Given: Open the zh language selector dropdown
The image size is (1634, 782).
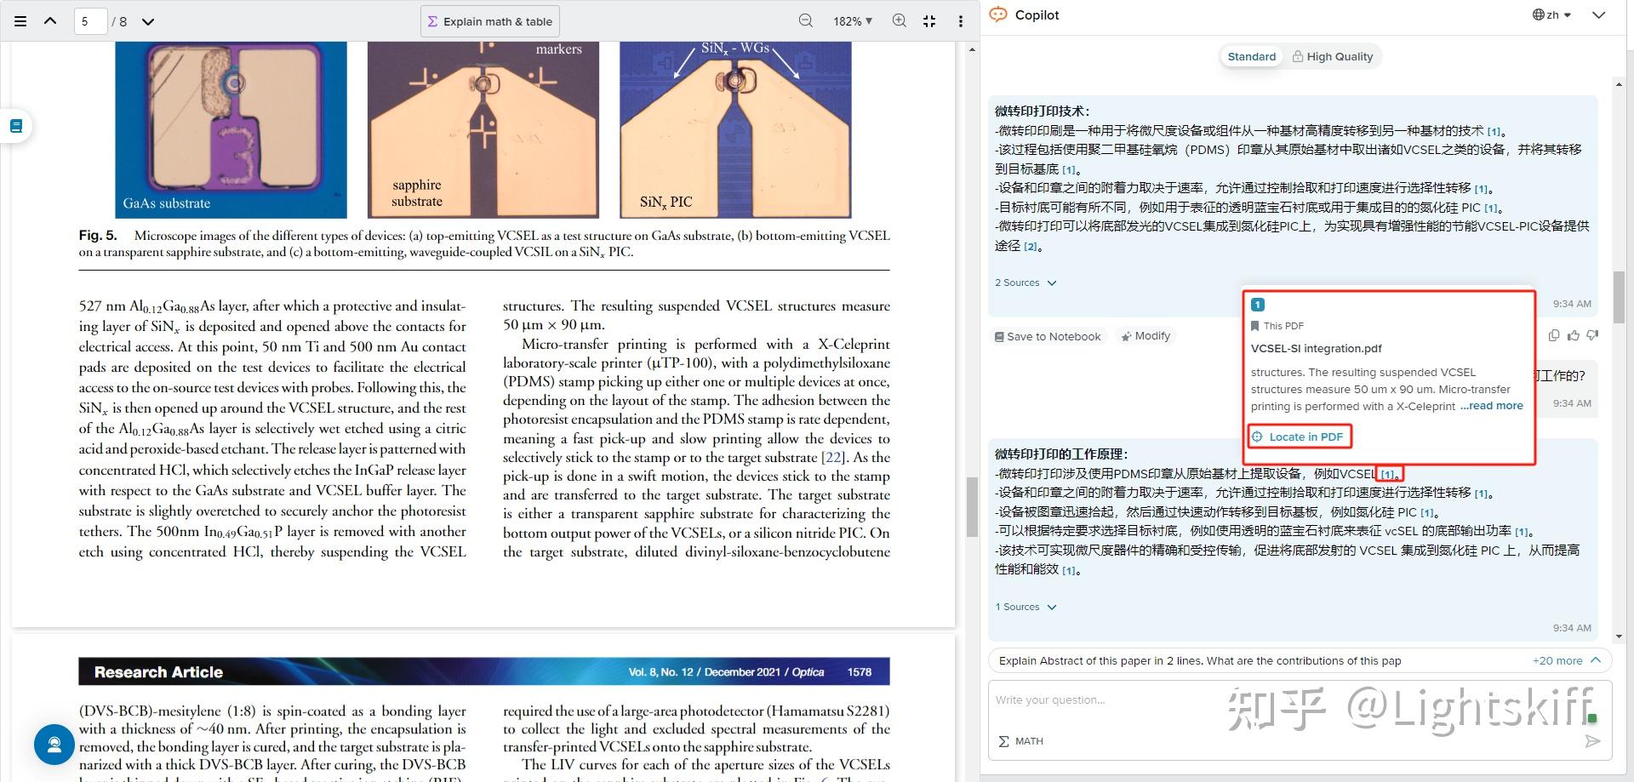Looking at the screenshot, I should [x=1551, y=14].
